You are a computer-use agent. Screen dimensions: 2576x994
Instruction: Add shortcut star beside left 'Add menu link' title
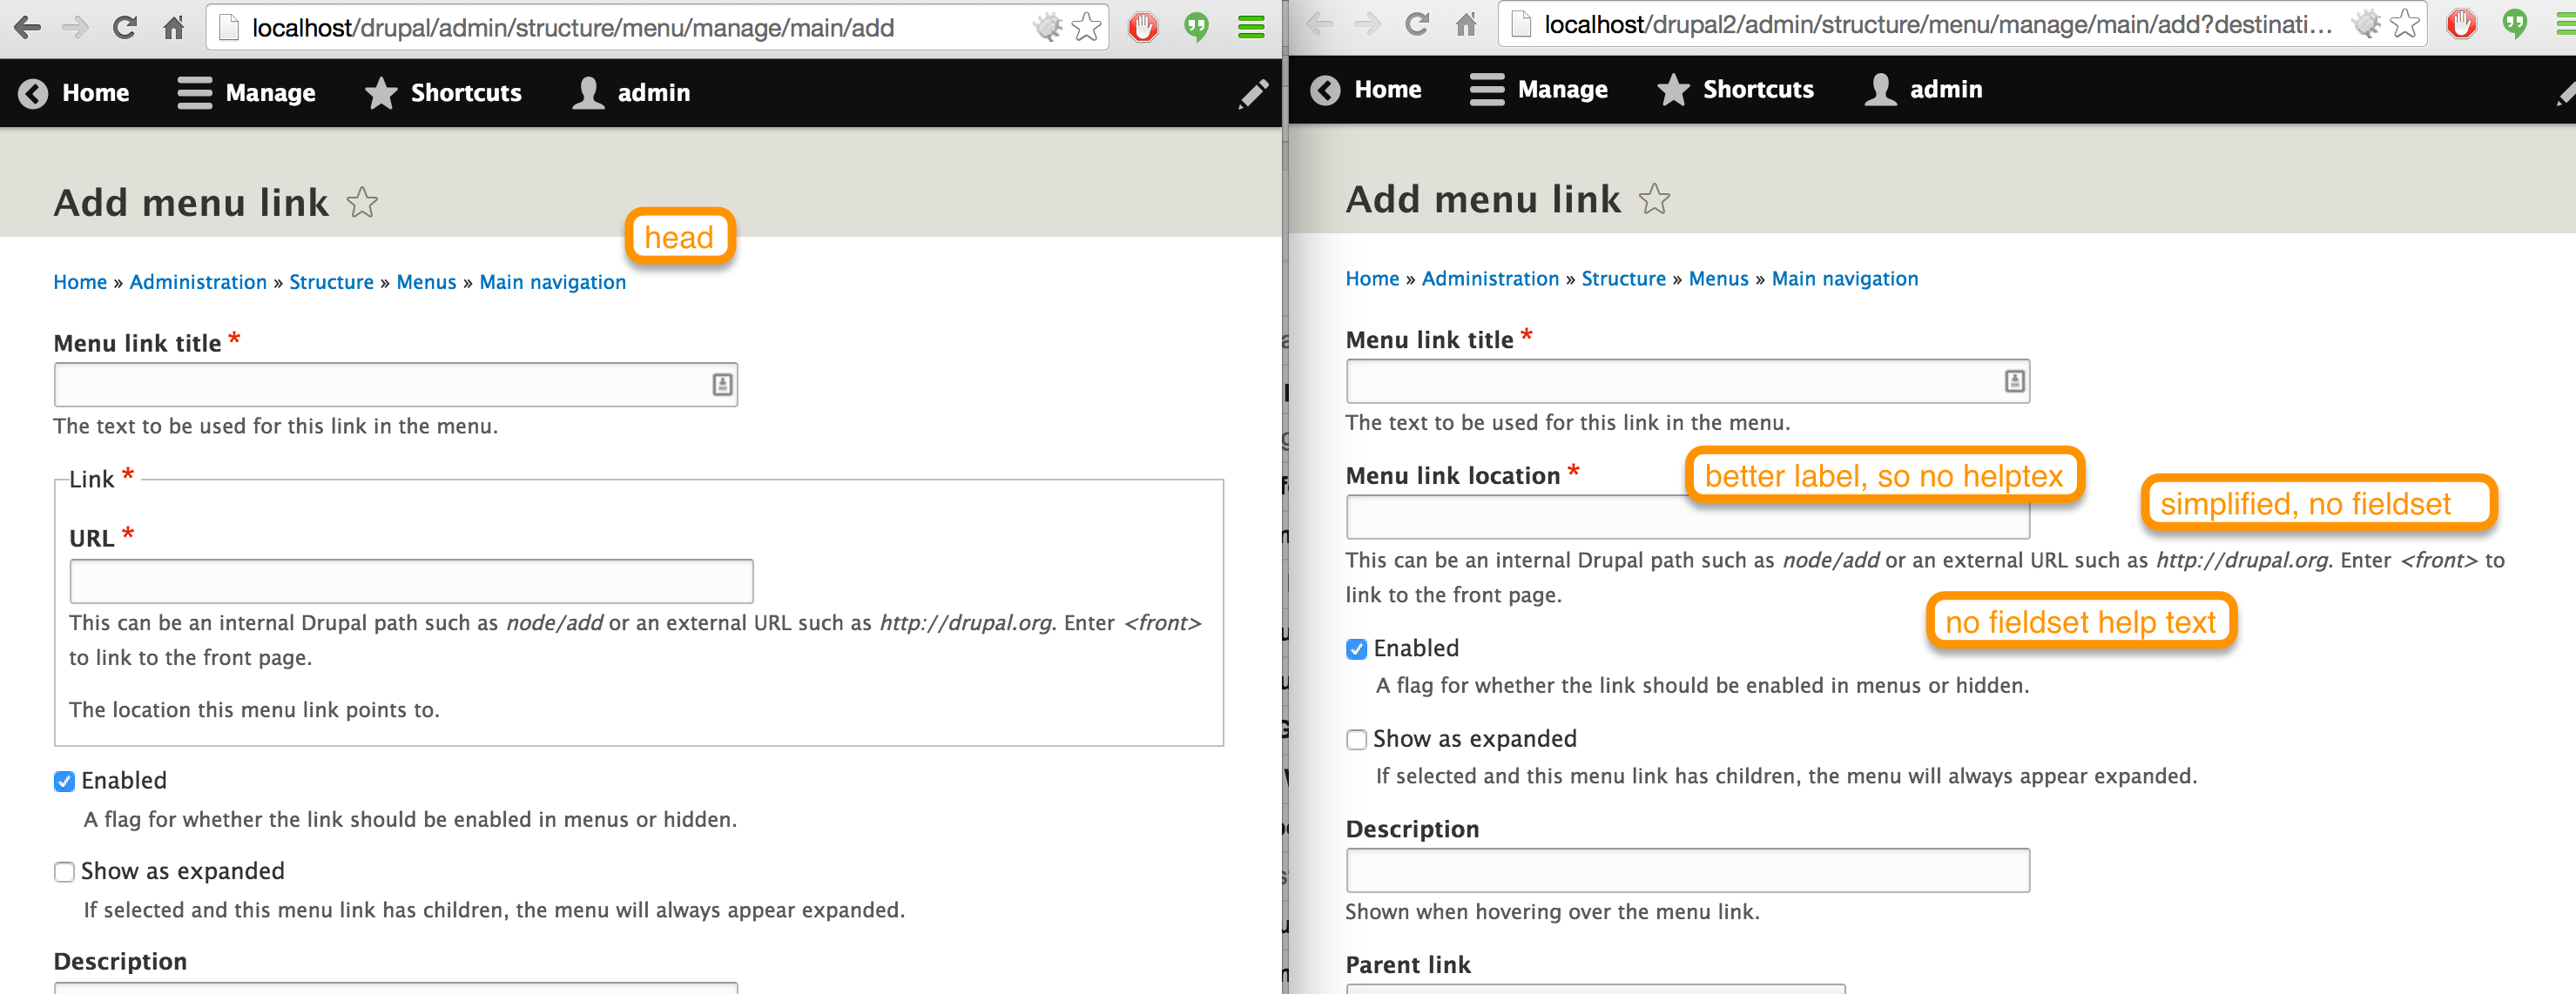[362, 203]
